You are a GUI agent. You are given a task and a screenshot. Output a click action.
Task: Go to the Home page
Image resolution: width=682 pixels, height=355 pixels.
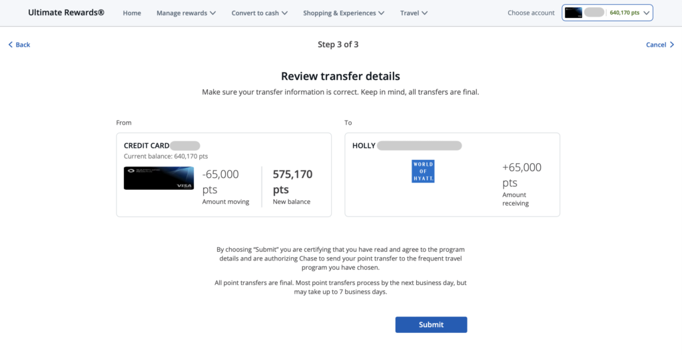132,13
